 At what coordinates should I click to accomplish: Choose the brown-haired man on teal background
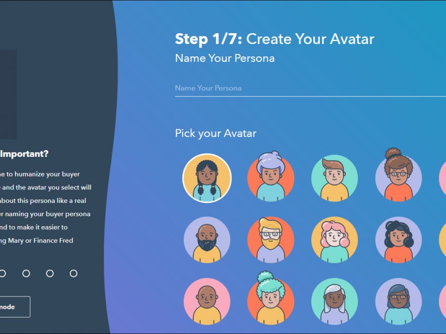coord(334,178)
